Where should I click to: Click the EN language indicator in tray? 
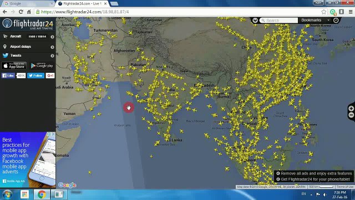point(303,194)
